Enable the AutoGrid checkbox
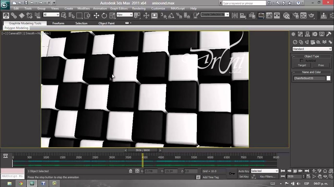This screenshot has width=334, height=187. point(301,61)
